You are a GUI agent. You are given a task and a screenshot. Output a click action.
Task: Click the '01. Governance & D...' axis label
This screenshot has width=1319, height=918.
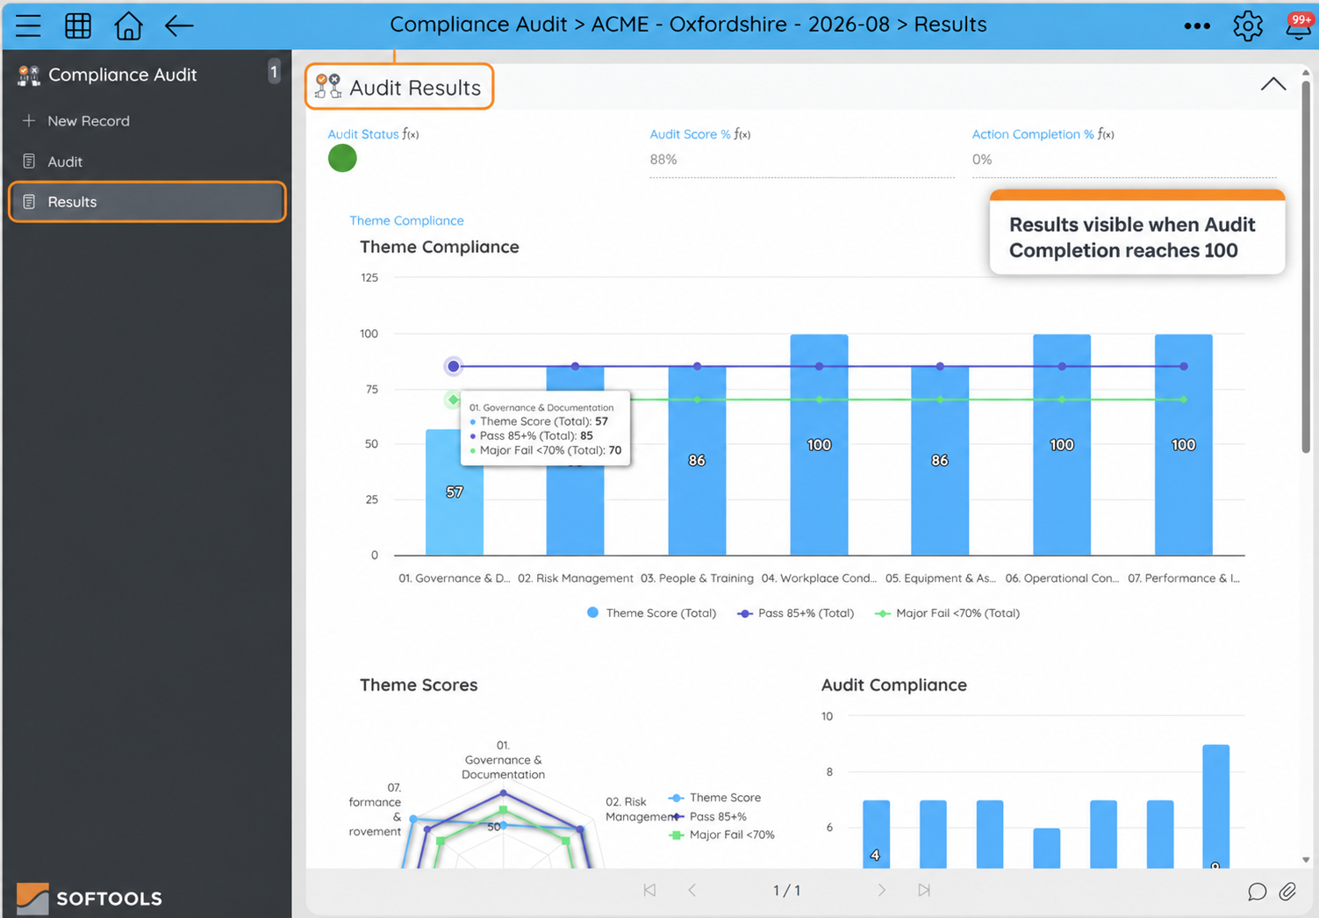[x=454, y=578]
